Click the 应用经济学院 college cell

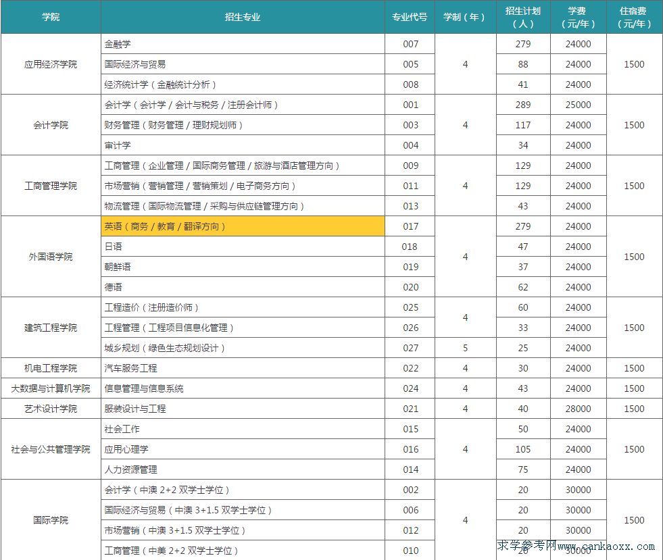pos(51,64)
